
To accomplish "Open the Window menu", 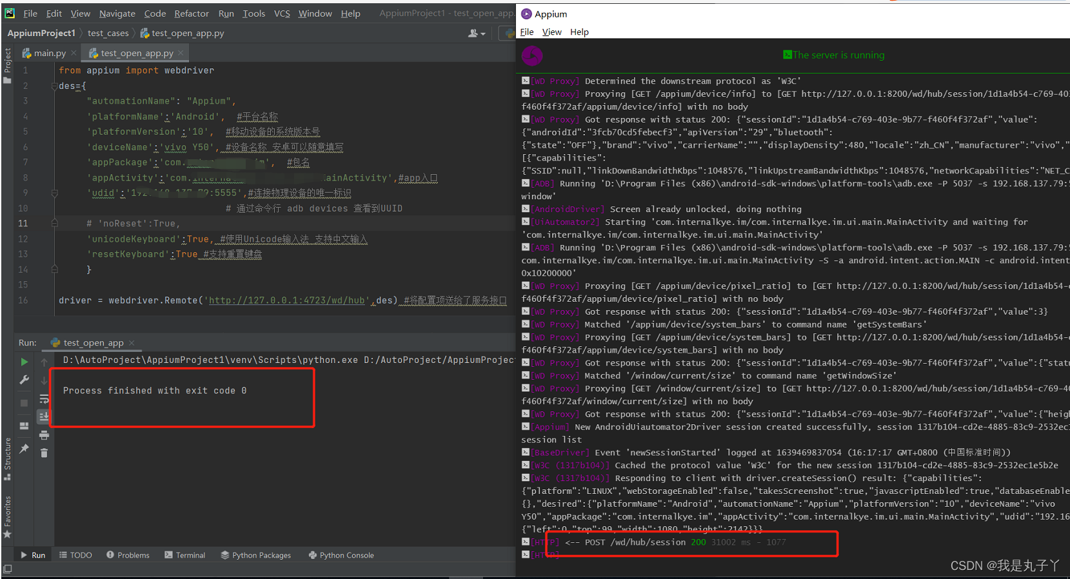I will click(315, 14).
